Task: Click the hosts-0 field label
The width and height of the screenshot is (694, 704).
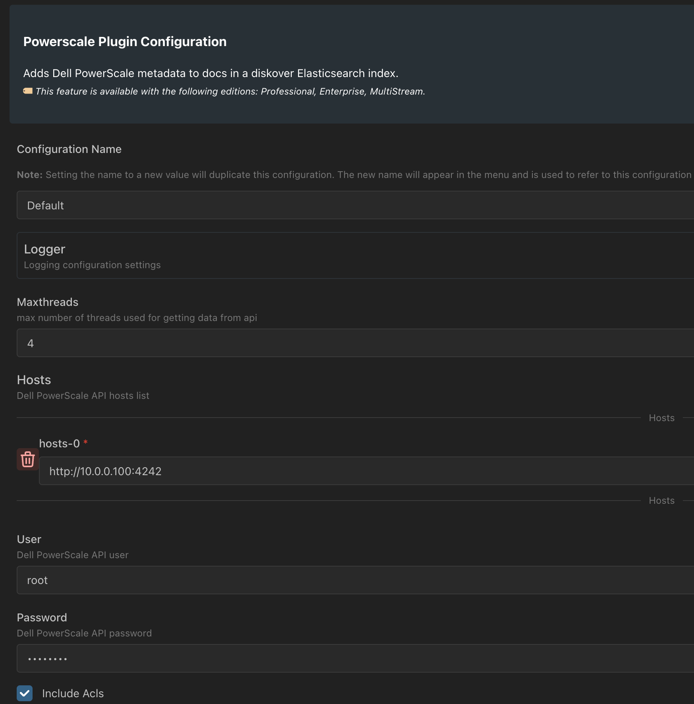Action: click(x=60, y=443)
